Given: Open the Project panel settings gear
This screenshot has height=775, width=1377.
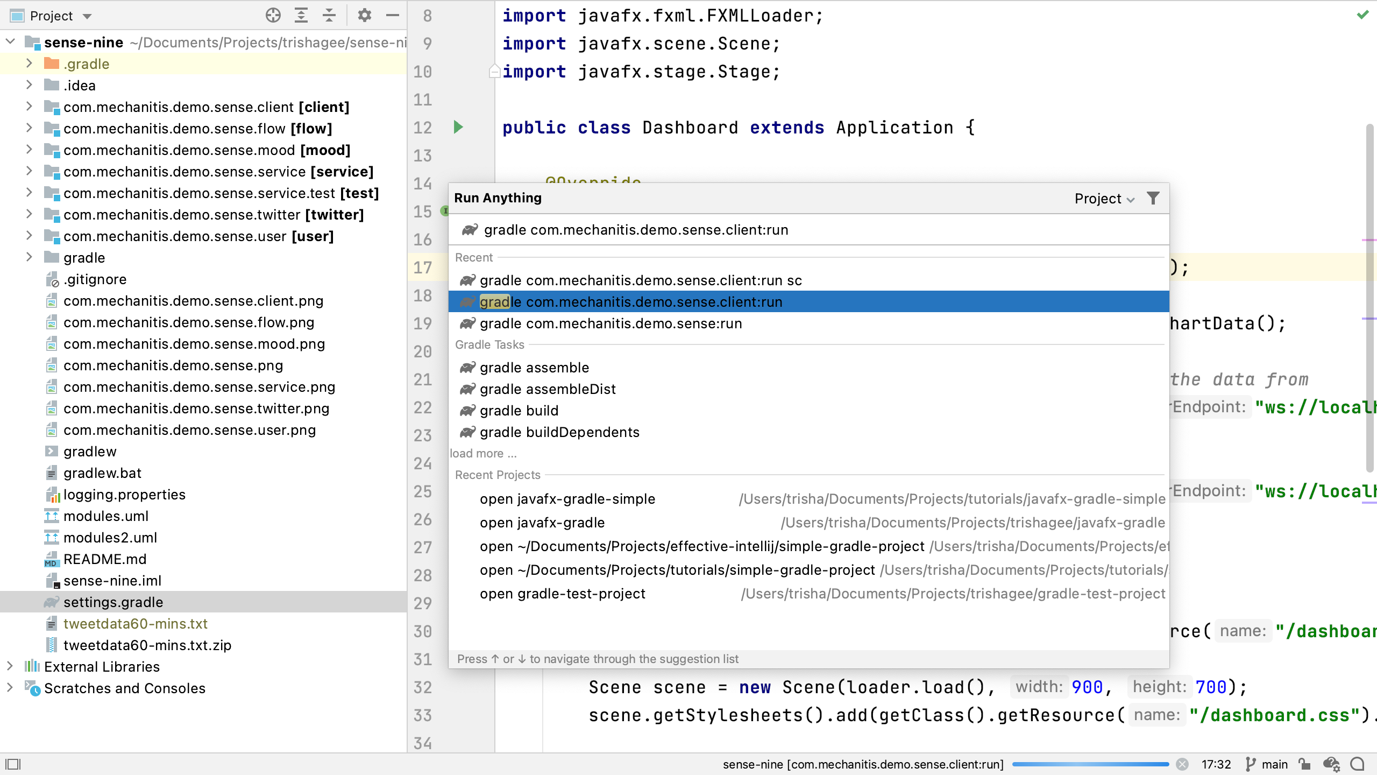Looking at the screenshot, I should pos(365,16).
